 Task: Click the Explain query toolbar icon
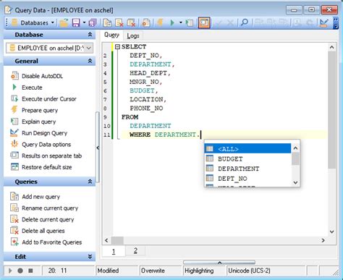tap(190, 23)
